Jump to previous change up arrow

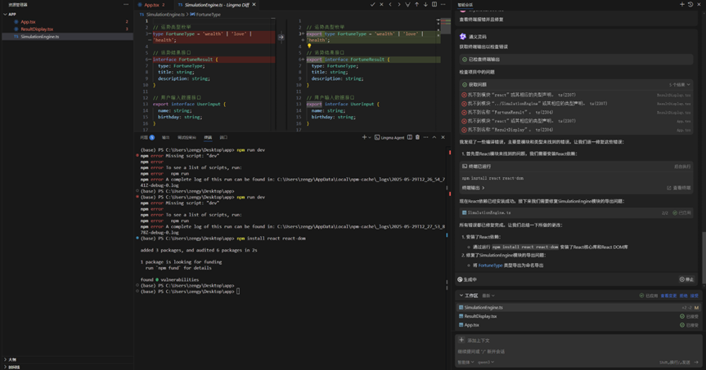tap(417, 5)
